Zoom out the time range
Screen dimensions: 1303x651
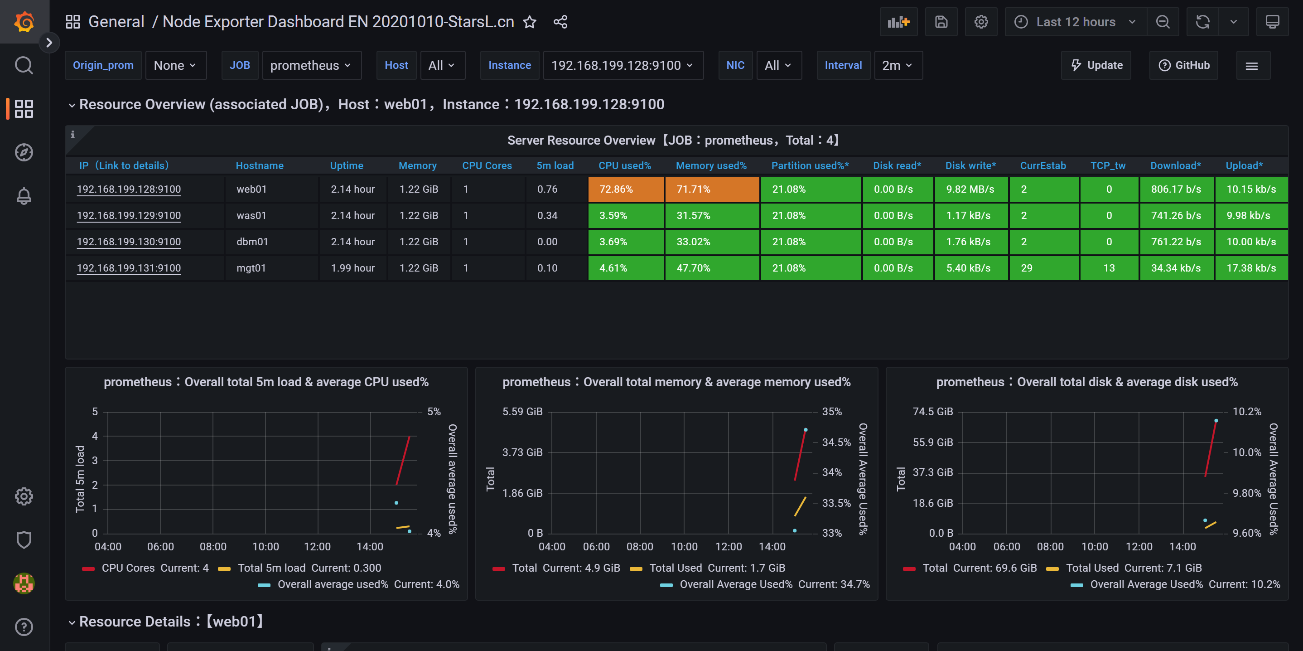point(1163,22)
